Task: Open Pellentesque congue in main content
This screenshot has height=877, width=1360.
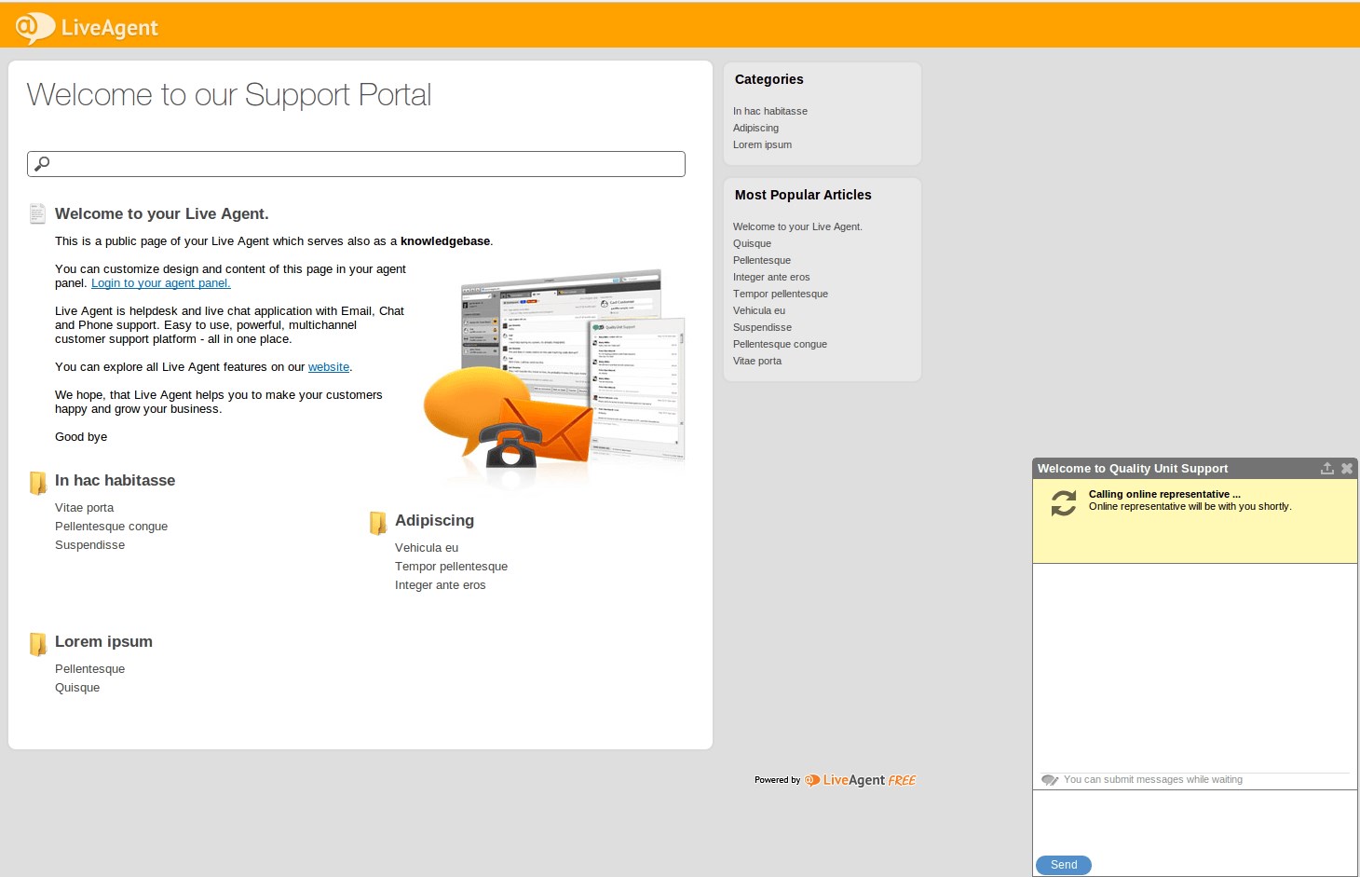Action: coord(112,527)
